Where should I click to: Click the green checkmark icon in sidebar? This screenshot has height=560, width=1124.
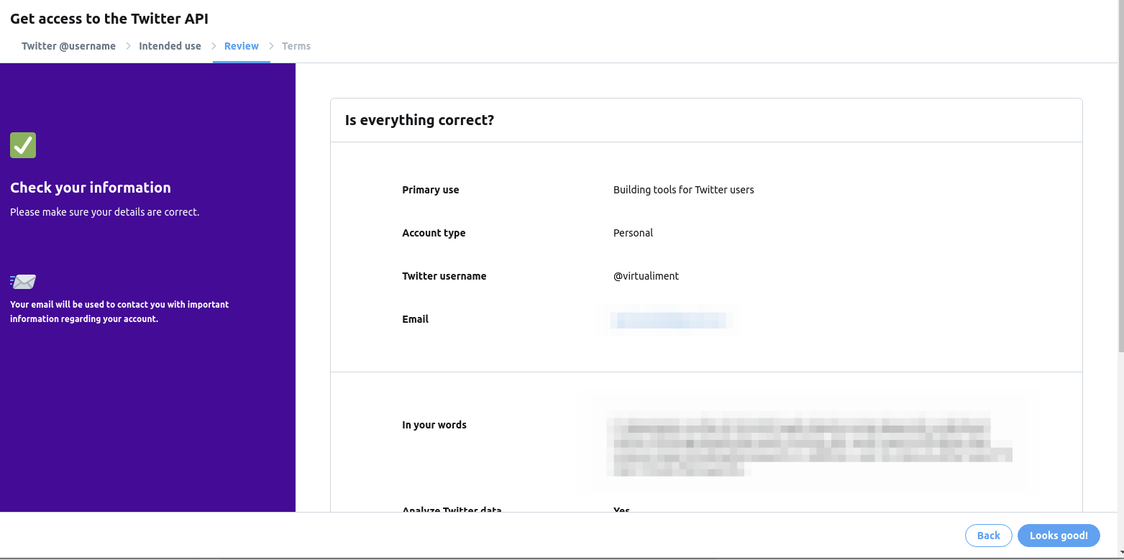[x=22, y=145]
